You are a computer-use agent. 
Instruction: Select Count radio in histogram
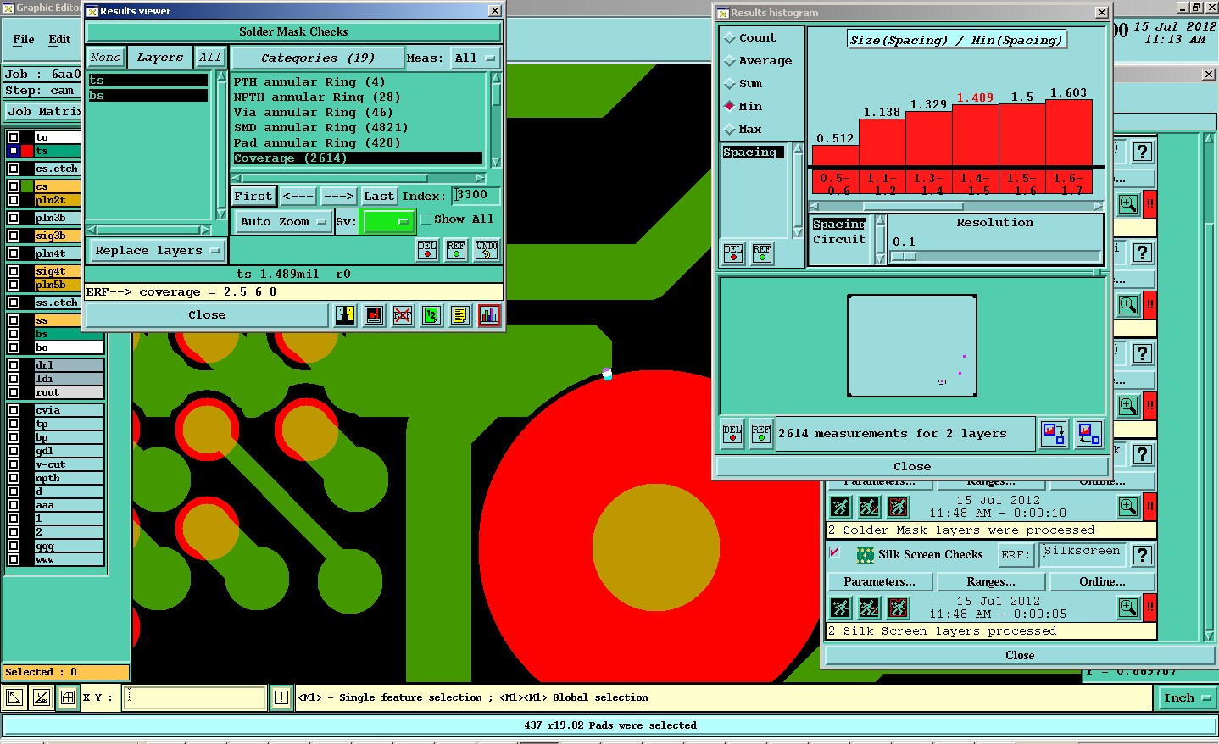(729, 38)
